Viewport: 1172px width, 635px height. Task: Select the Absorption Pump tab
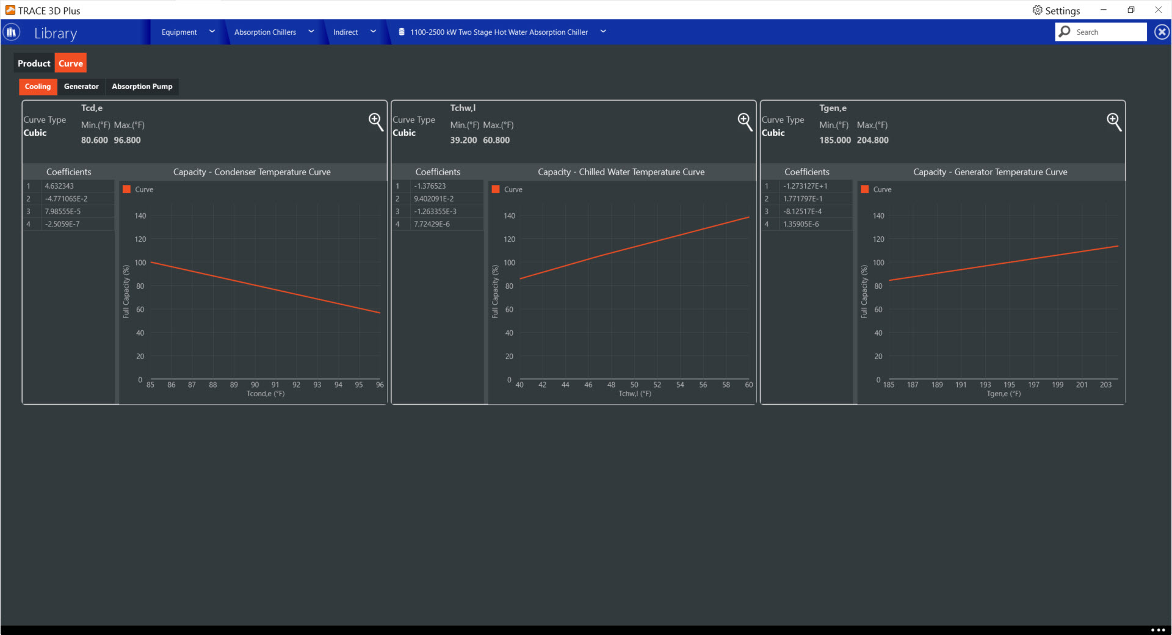142,87
